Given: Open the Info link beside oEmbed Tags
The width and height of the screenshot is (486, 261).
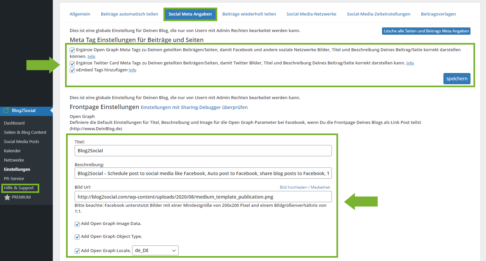Looking at the screenshot, I should pos(132,70).
